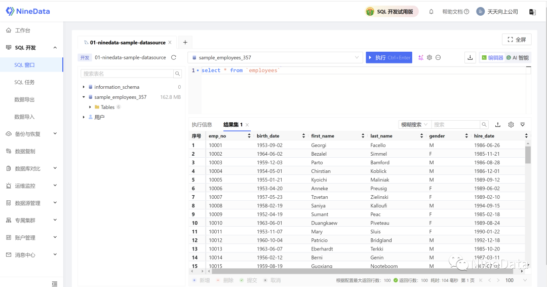This screenshot has height=287, width=547.
Task: Open 数据复制 in sidebar
Action: pyautogui.click(x=25, y=151)
